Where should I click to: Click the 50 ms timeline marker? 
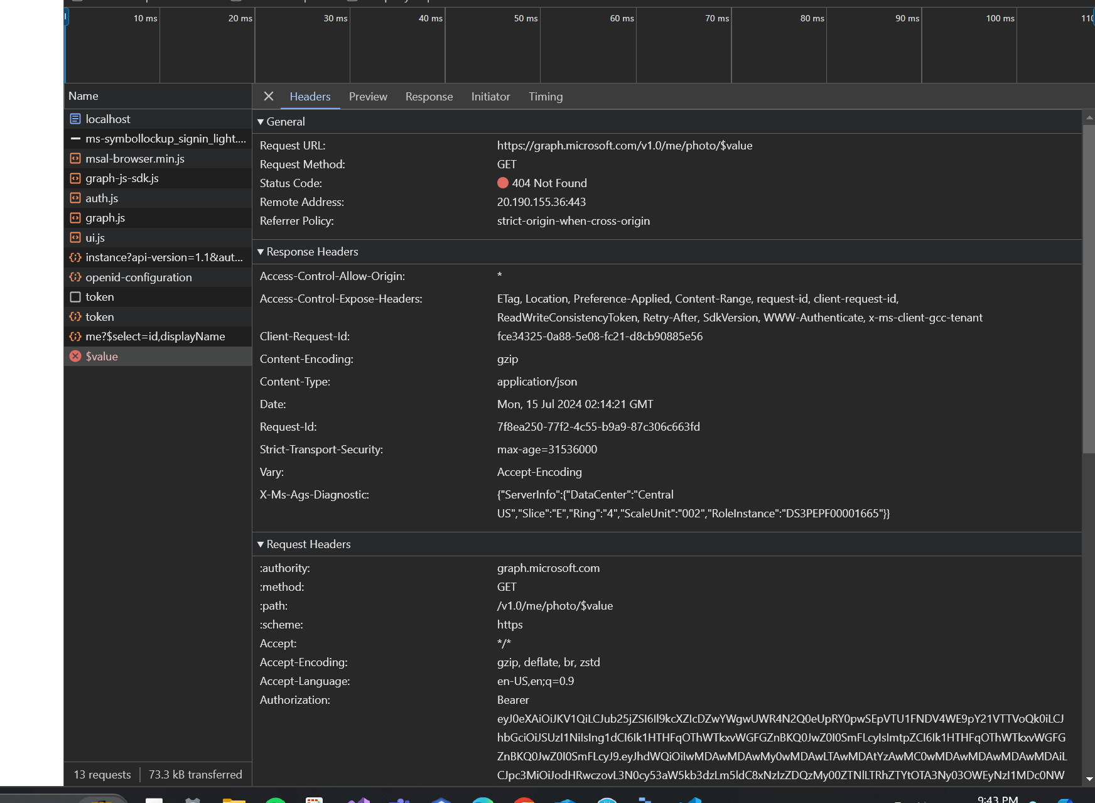(x=526, y=18)
